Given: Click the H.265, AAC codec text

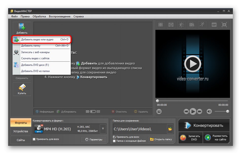Looking at the screenshot, I should [x=83, y=127].
